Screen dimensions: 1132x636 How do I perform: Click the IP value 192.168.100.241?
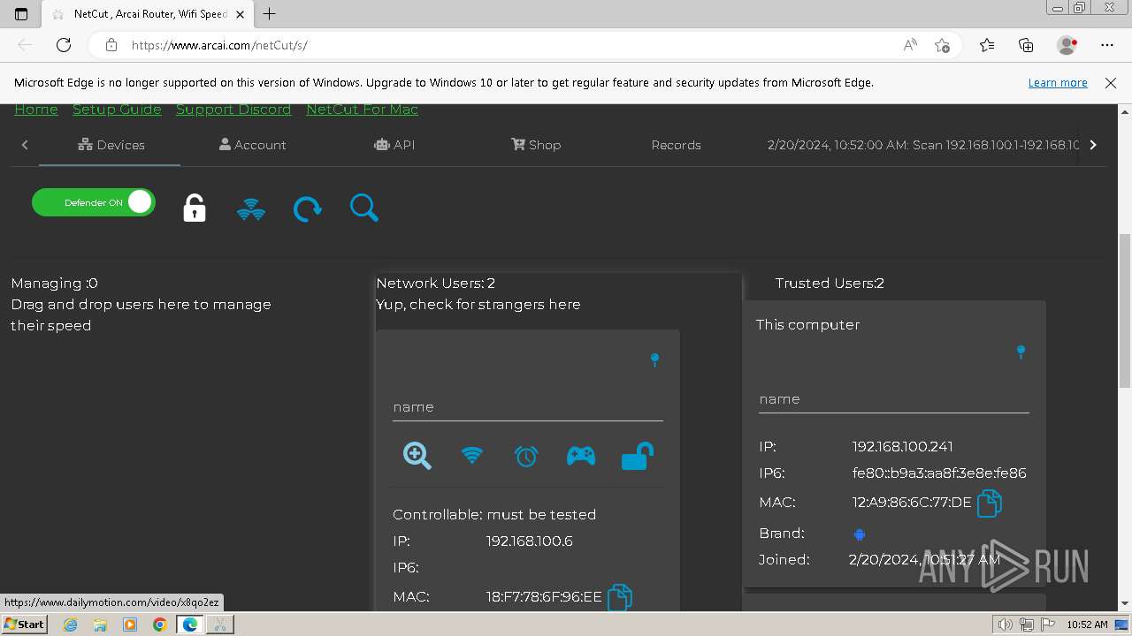pos(902,447)
